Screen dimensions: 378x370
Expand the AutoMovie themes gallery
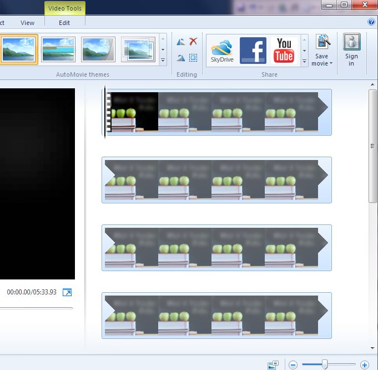pyautogui.click(x=163, y=60)
